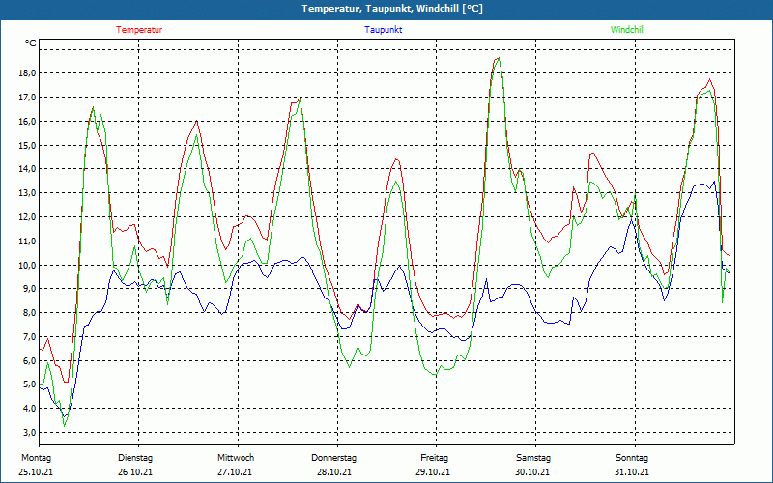Click the date 26.10.21

pos(135,472)
